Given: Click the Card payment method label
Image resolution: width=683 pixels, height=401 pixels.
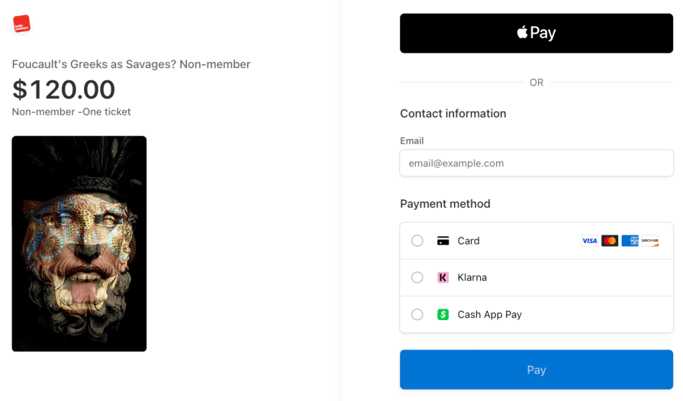Looking at the screenshot, I should click(x=469, y=241).
